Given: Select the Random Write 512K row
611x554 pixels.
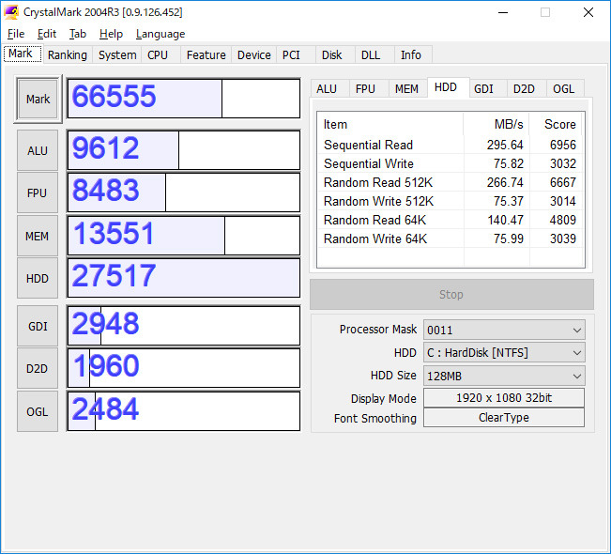Looking at the screenshot, I should pyautogui.click(x=451, y=201).
